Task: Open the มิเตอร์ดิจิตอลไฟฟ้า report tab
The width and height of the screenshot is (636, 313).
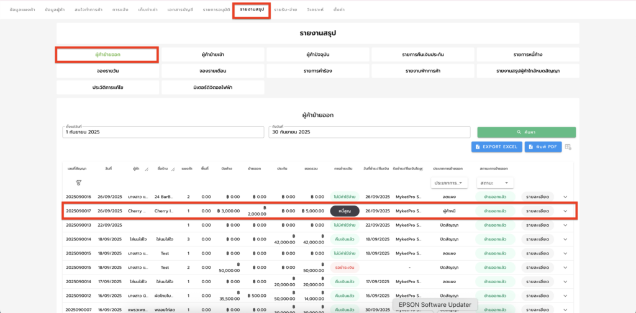Action: [212, 88]
